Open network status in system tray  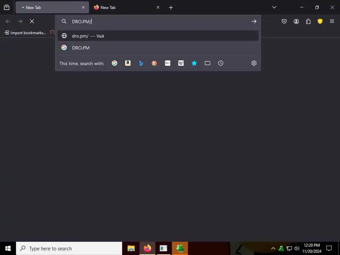pos(289,248)
